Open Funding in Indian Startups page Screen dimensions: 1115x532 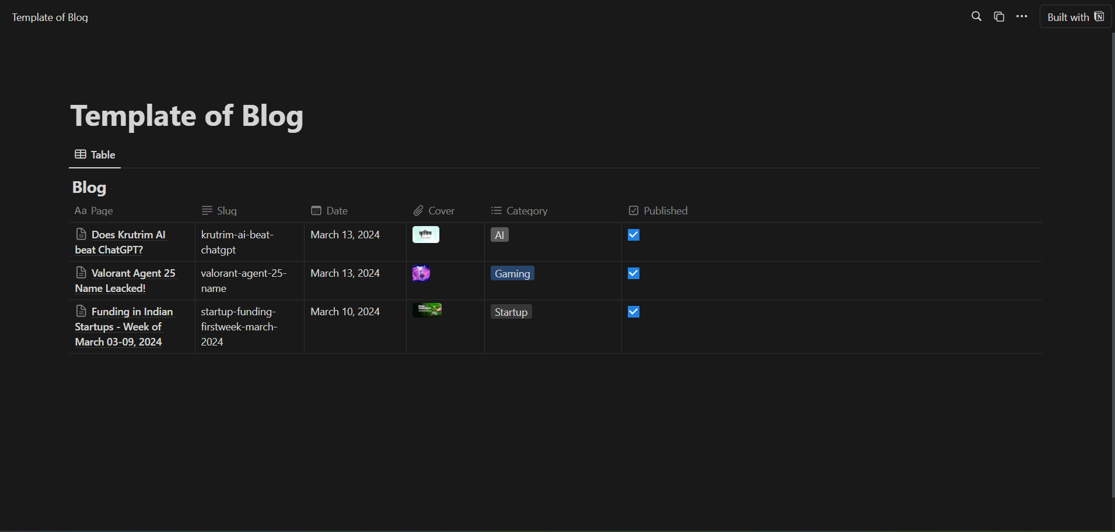pyautogui.click(x=124, y=326)
